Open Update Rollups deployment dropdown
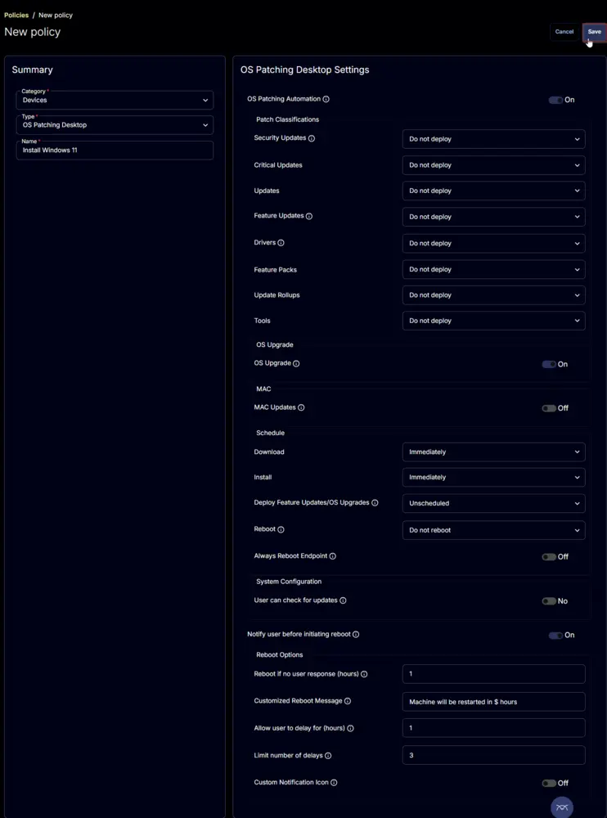 (494, 294)
